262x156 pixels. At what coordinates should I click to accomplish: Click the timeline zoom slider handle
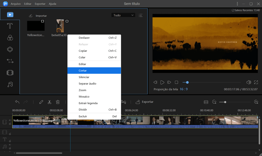[x=225, y=102]
